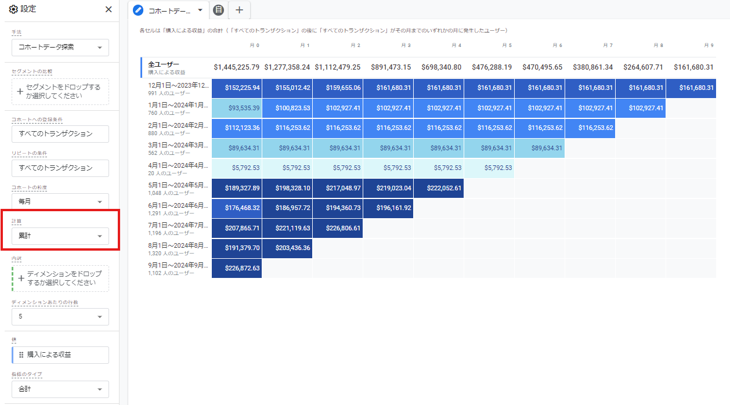730x405 pixels.
Task: Switch to the second tab with list icon
Action: (x=218, y=10)
